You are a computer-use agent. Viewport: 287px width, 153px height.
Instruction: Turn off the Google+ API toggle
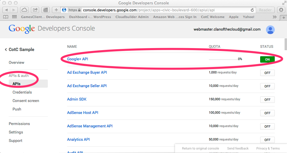pos(267,59)
